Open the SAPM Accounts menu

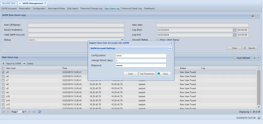click(x=9, y=9)
